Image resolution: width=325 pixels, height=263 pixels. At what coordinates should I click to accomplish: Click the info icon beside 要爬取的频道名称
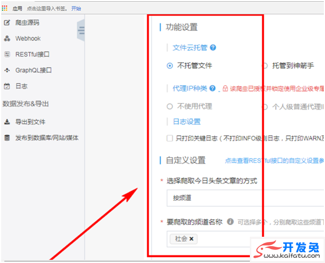coord(230,222)
